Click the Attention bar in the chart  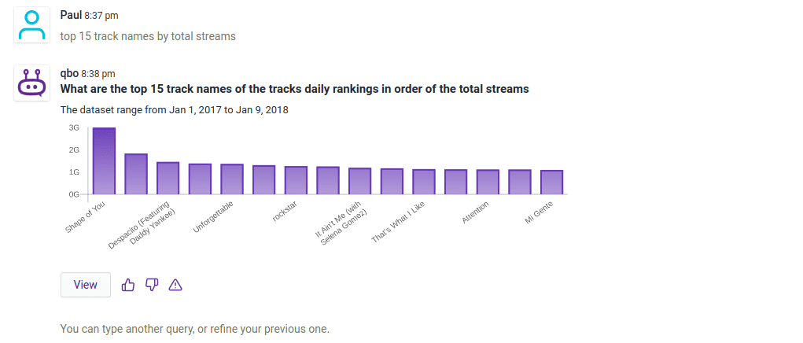(x=488, y=182)
